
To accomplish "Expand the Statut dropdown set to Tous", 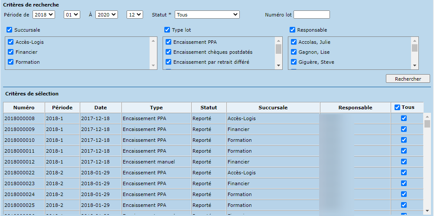I will click(x=207, y=15).
